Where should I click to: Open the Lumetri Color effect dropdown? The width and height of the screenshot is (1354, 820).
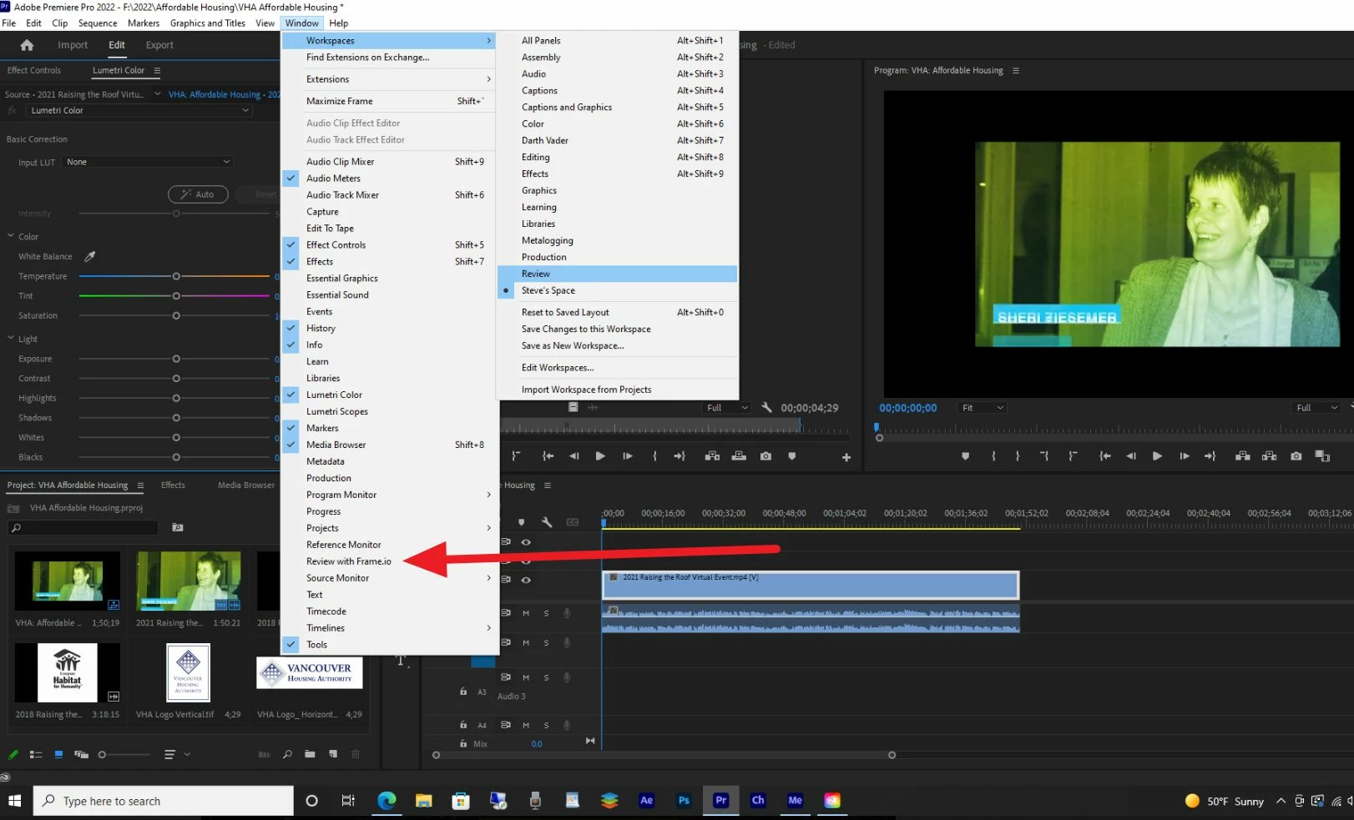(x=139, y=110)
